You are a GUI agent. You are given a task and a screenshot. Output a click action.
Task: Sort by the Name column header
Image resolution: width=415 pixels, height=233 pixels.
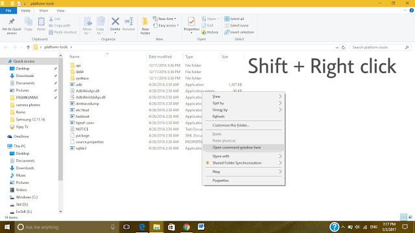[x=75, y=56]
